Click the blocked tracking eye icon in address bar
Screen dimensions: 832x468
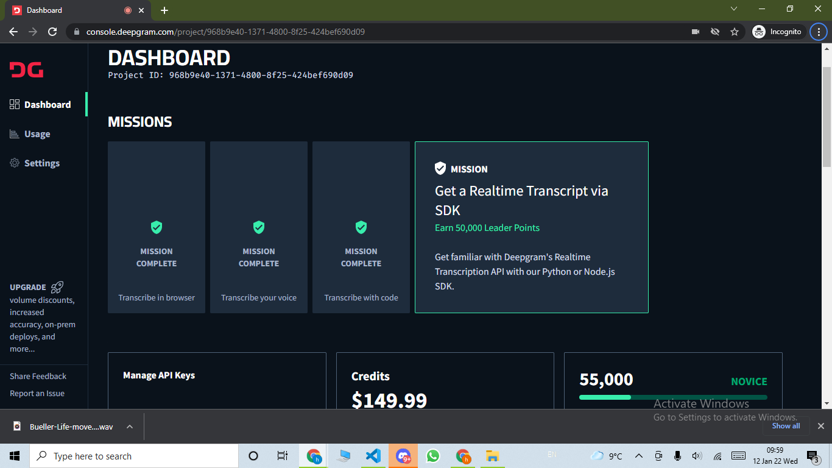(715, 32)
